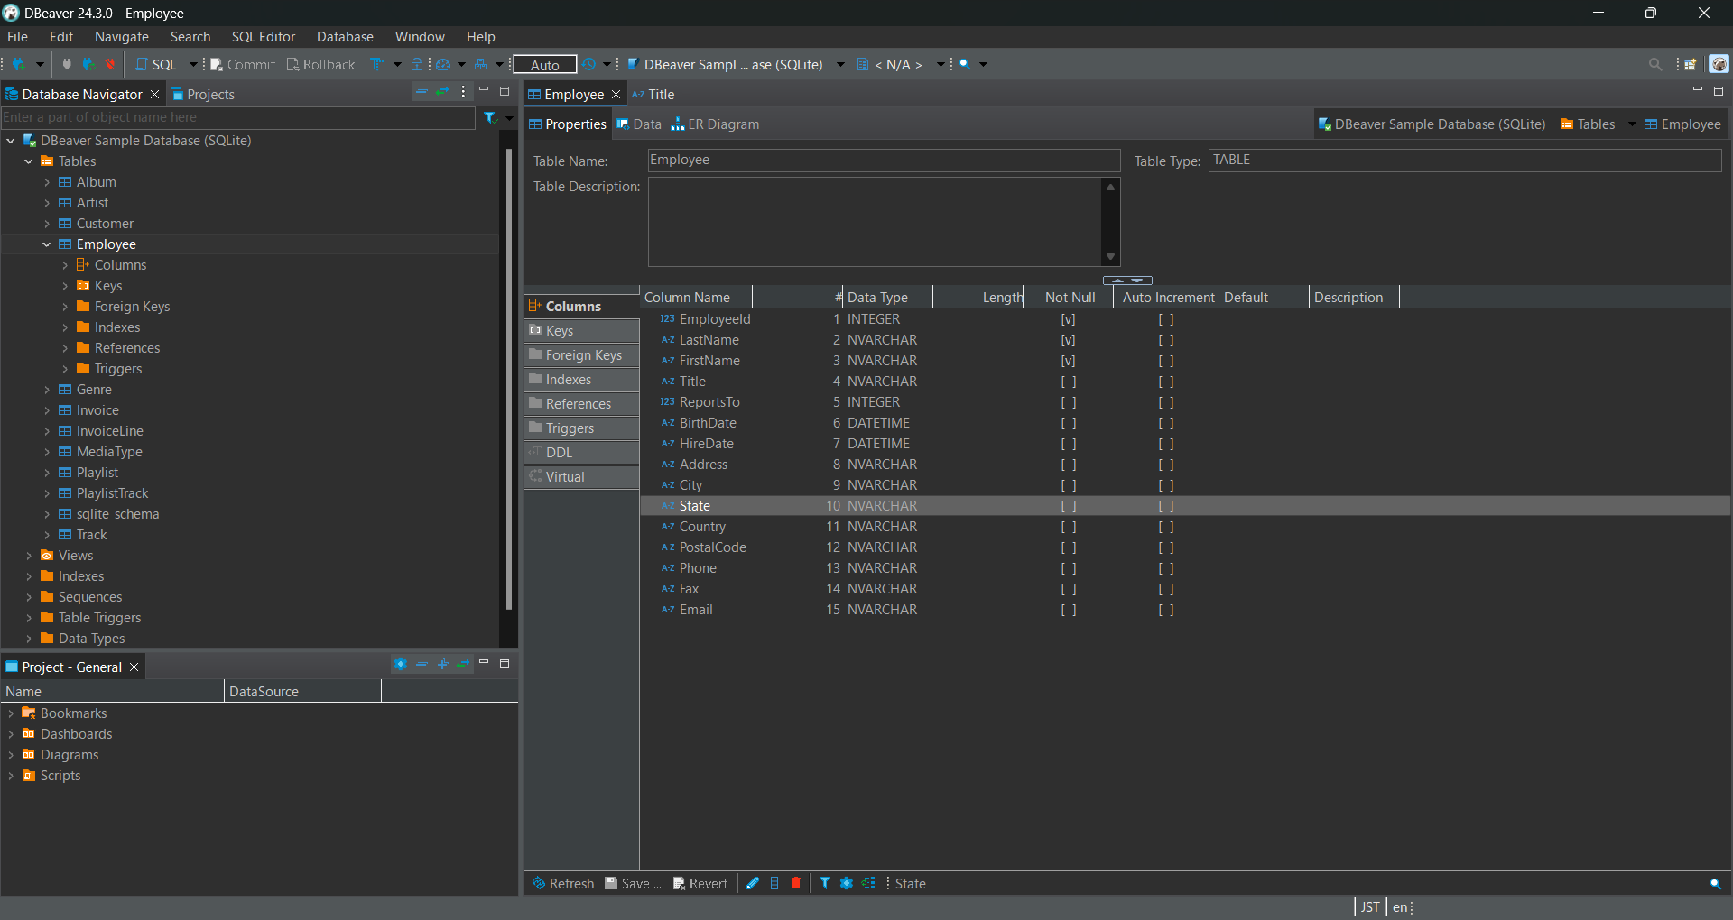Click inside the Table Name input field
Viewport: 1733px width, 920px height.
[x=883, y=160]
